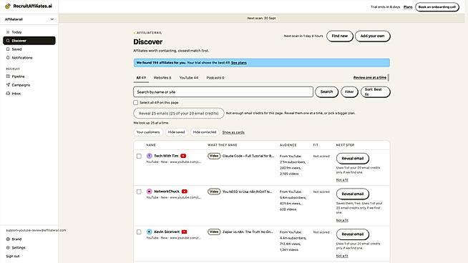
Task: Click the Tech With Tim channel name
Action: tap(166, 156)
